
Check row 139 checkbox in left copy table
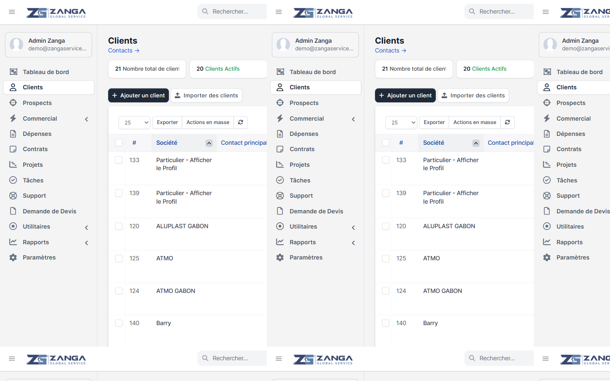click(119, 193)
